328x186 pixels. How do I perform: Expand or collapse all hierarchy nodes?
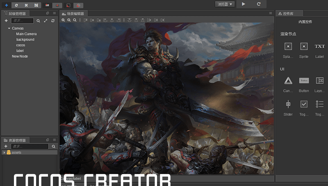click(x=46, y=20)
